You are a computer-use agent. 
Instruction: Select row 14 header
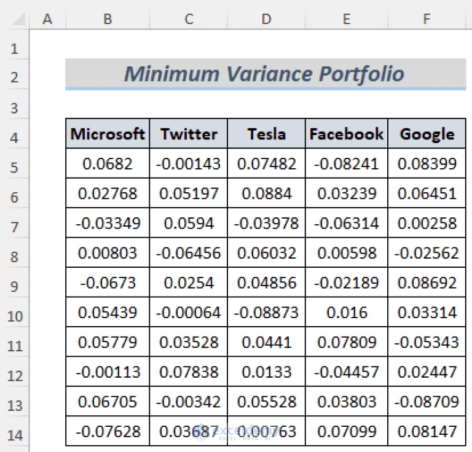(15, 435)
